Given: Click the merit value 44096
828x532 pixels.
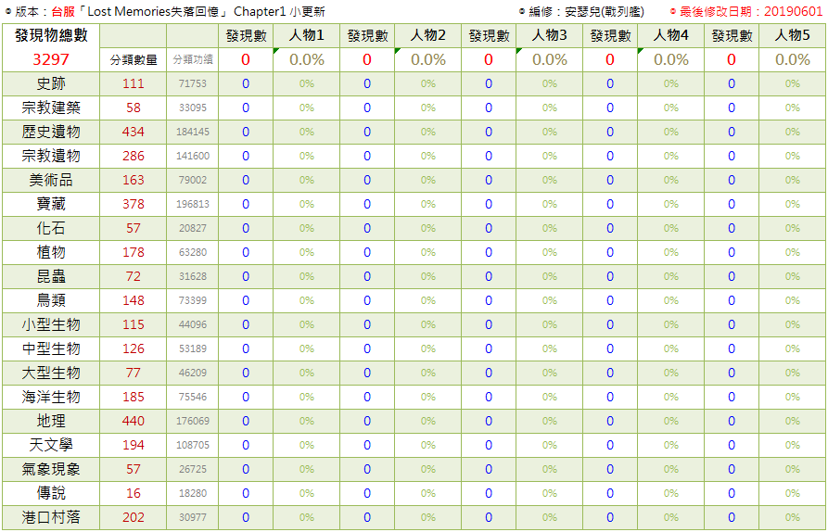Looking at the screenshot, I should pyautogui.click(x=193, y=324).
